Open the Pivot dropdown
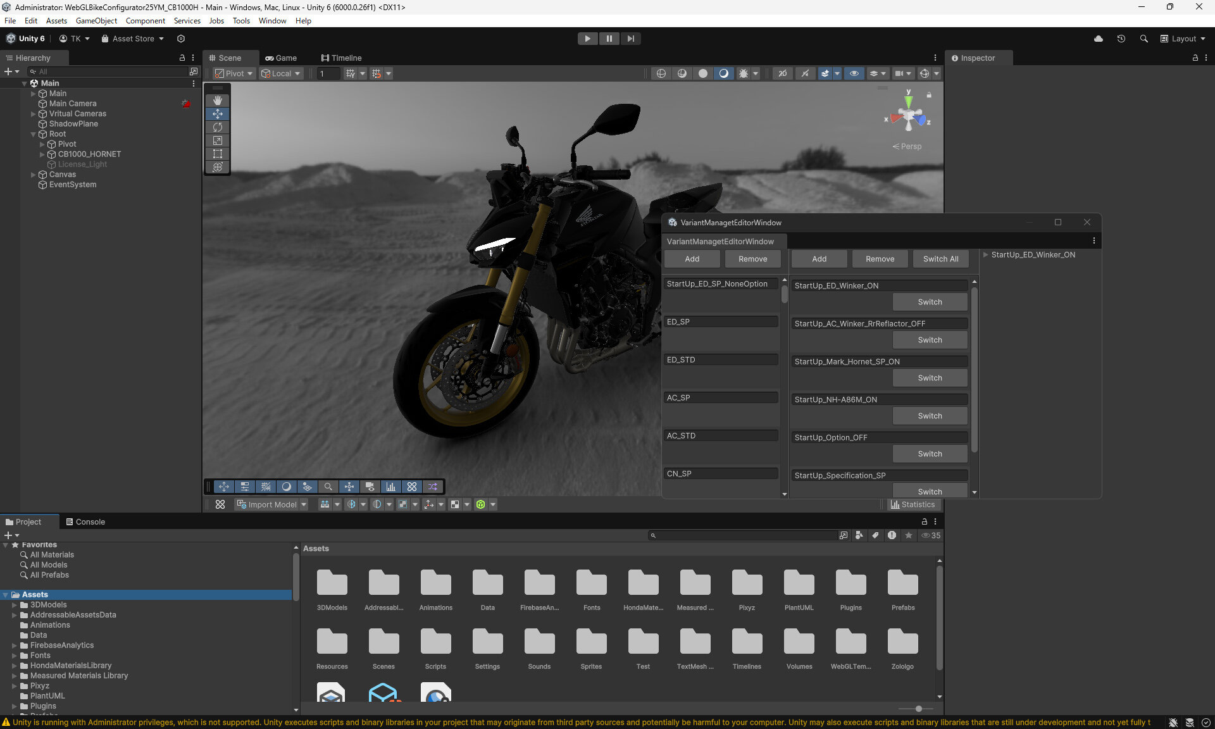The image size is (1215, 729). pos(234,73)
